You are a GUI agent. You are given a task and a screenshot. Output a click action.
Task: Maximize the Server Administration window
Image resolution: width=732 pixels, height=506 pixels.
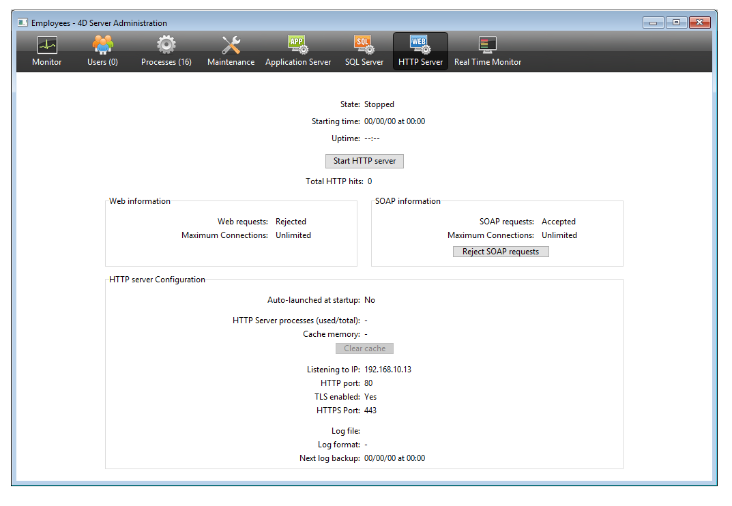coord(676,23)
